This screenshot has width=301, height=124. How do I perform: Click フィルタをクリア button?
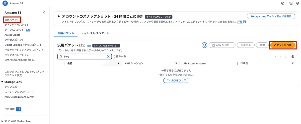coord(176,81)
